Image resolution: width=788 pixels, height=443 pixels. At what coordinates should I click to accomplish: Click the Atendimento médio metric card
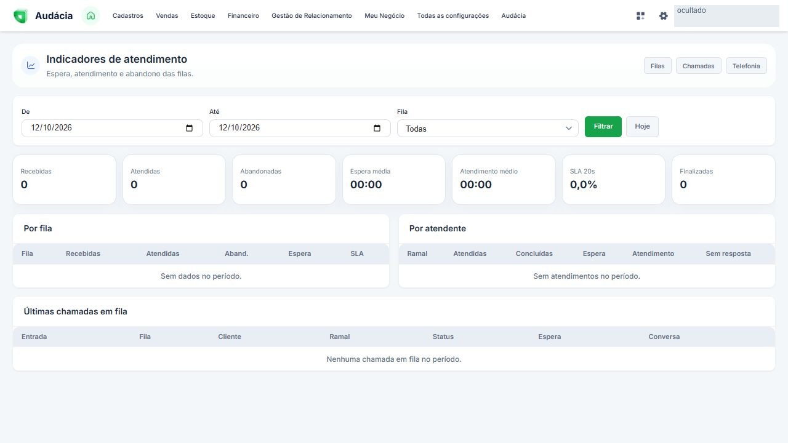504,180
